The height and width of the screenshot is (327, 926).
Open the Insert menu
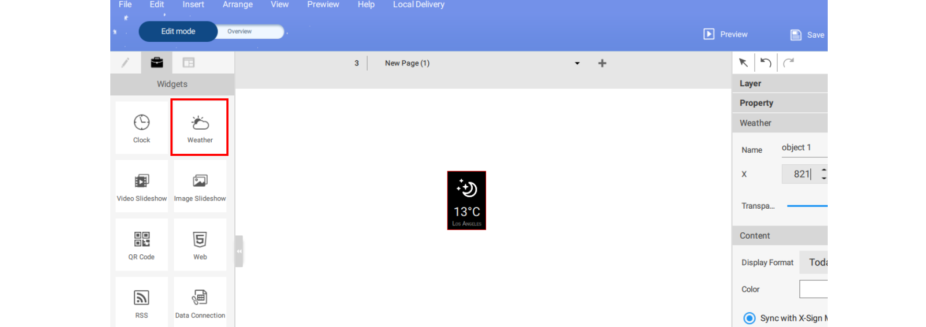coord(193,5)
